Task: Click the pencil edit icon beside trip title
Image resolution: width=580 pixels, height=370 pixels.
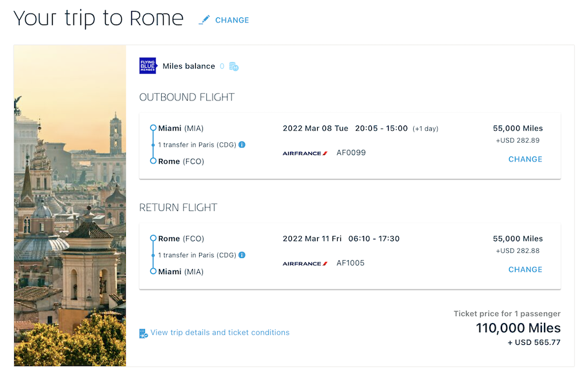Action: pos(204,20)
